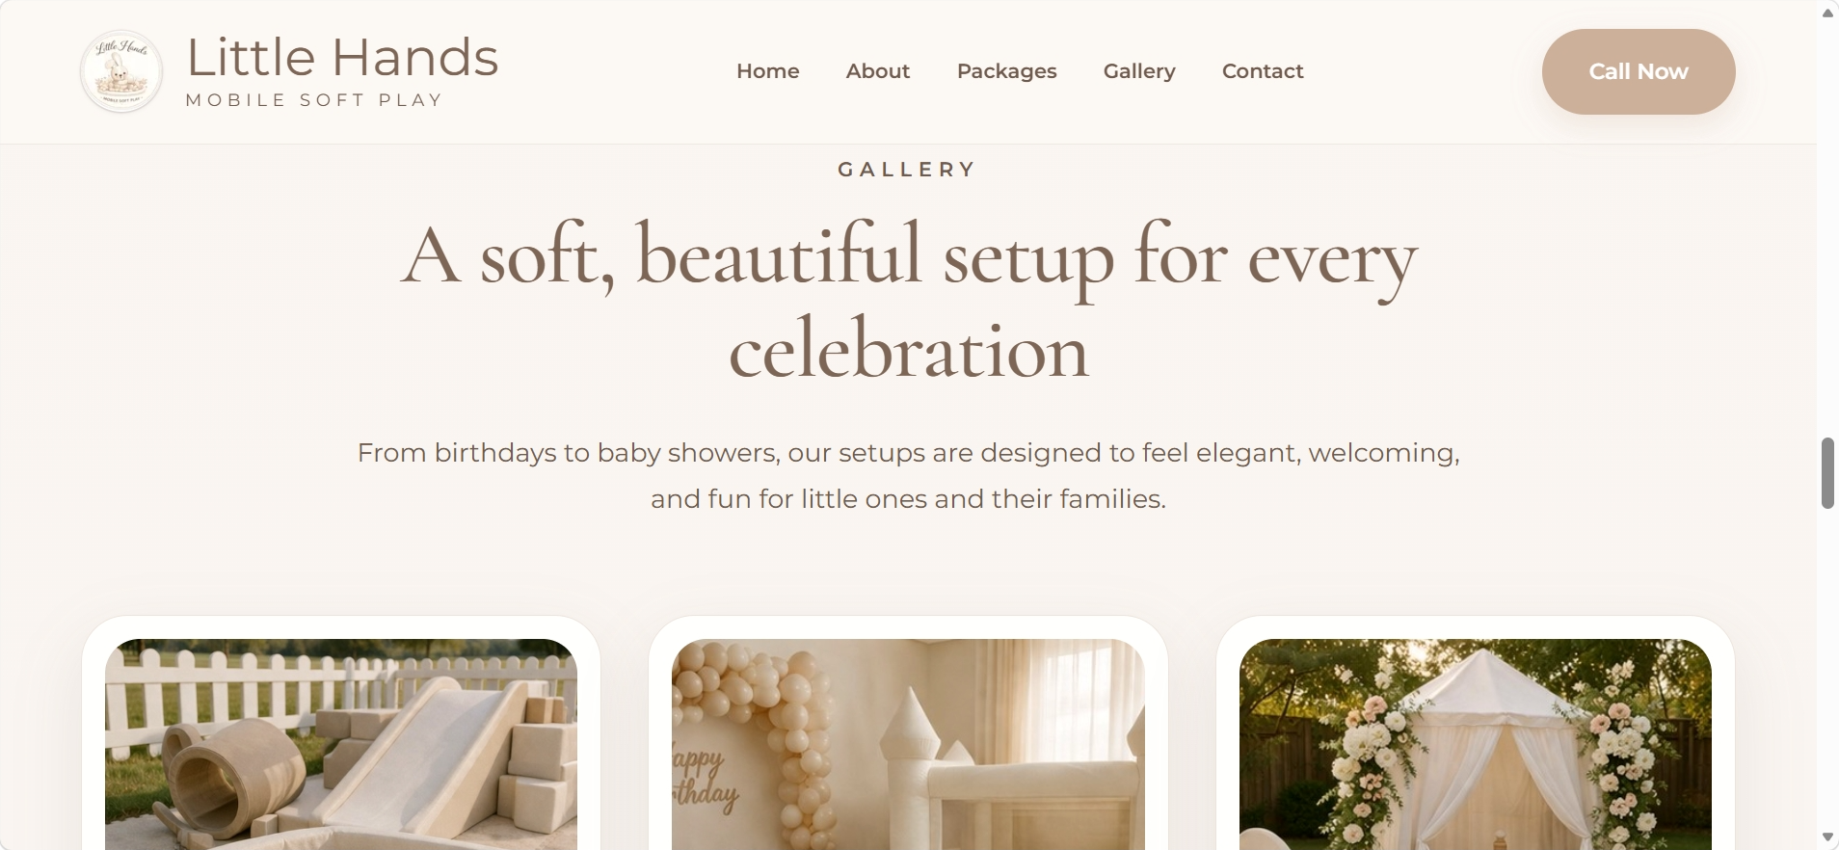The width and height of the screenshot is (1839, 850).
Task: Open the floral tent photo
Action: (x=1476, y=744)
